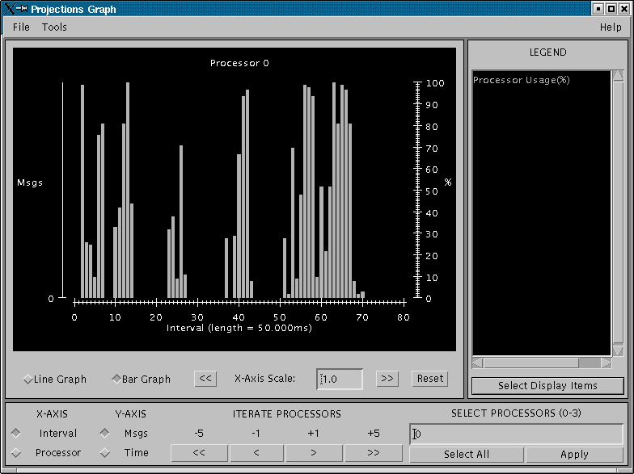Viewport: 634px width, 474px height.
Task: Advance to next processor with > button
Action: [x=314, y=454]
